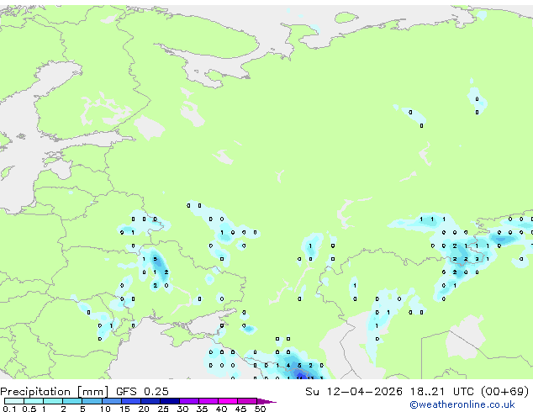Screen dimensions: 533x412
Task: Click the '10' legend scale label
Action: (105, 409)
